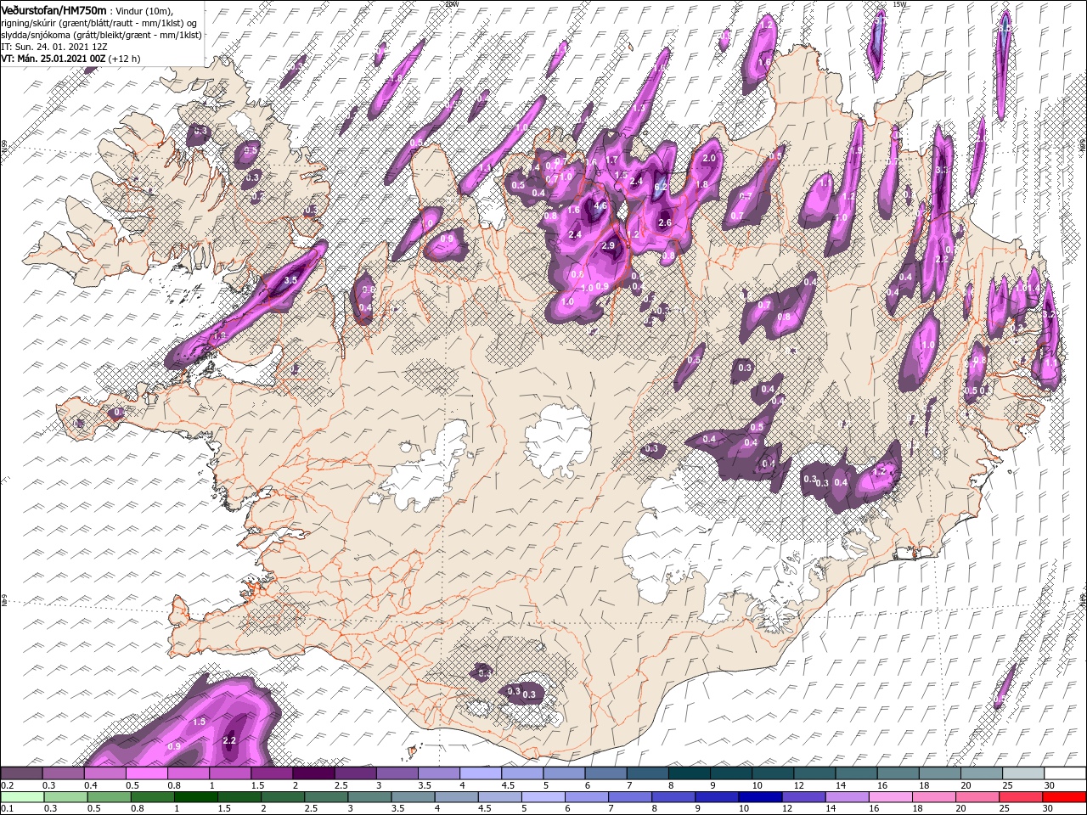Select the 18 swatch in the upper legend row
This screenshot has height=815, width=1087.
tap(940, 773)
